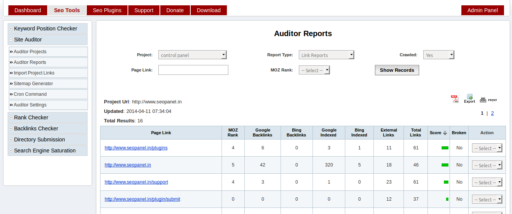This screenshot has height=214, width=512.
Task: Open the seopanel.in/plugins link
Action: (x=136, y=148)
